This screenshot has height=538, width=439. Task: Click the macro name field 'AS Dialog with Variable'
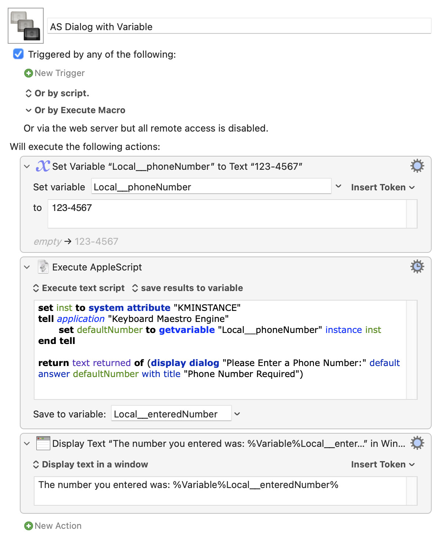239,26
